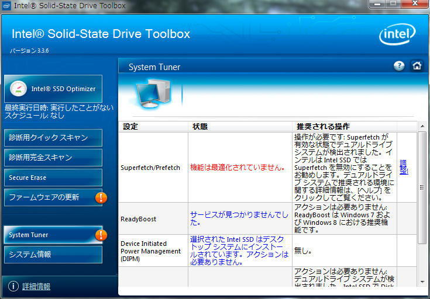Open Secure Erase

point(53,178)
